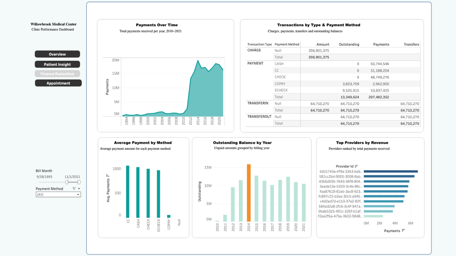Select provider 581cc2bd-9005-3008-8ab.. label
The image size is (456, 256).
pos(341,176)
